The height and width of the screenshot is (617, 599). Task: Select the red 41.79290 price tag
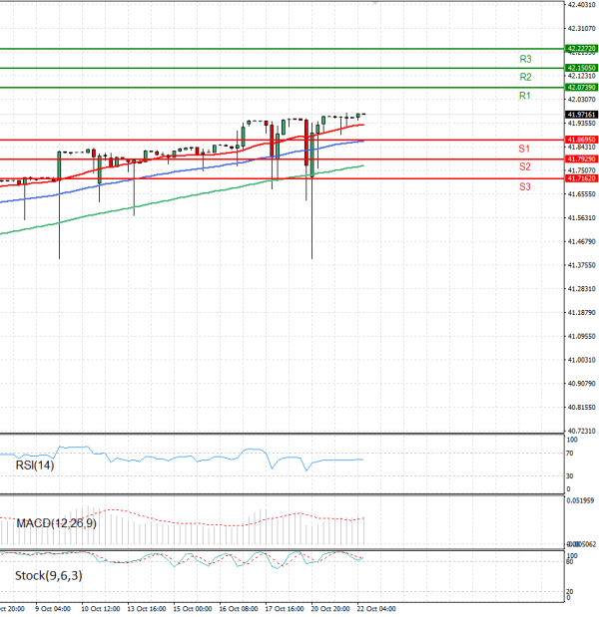pos(581,158)
